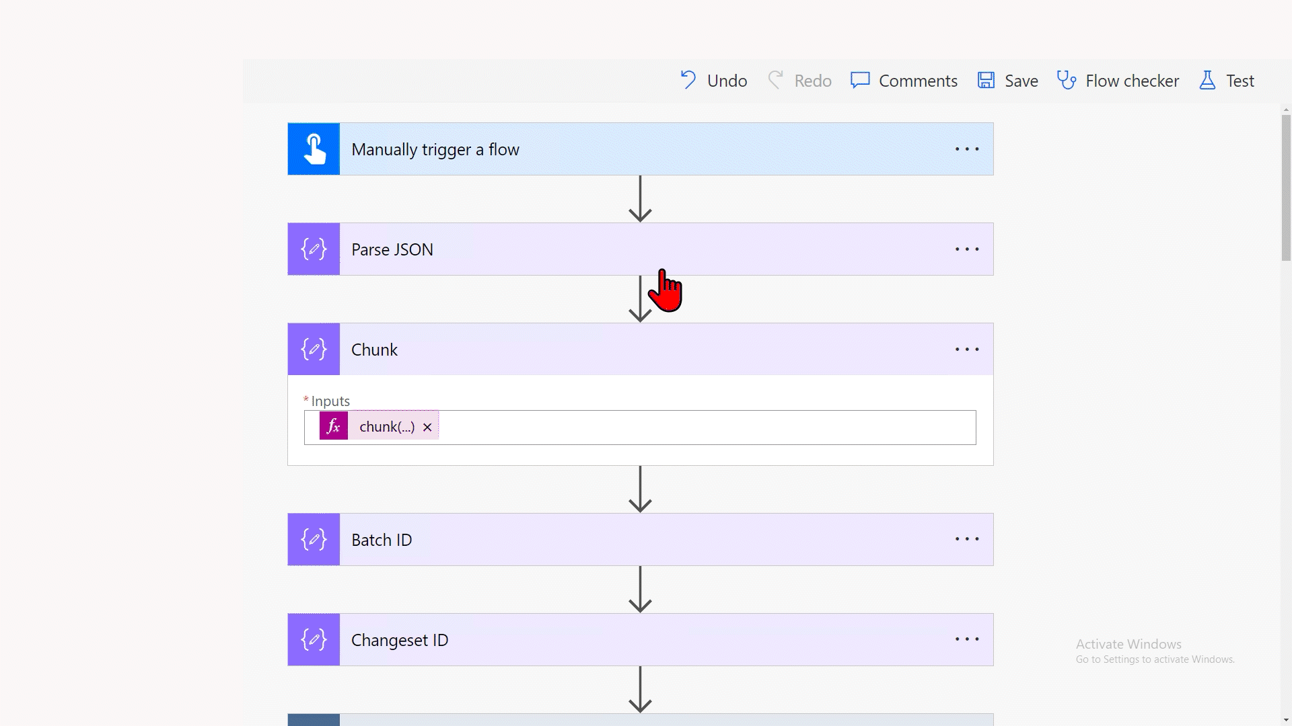The width and height of the screenshot is (1292, 726).
Task: Click the Flow checker label
Action: tap(1132, 81)
